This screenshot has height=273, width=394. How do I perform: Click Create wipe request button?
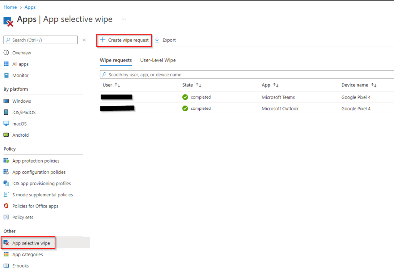(x=124, y=40)
